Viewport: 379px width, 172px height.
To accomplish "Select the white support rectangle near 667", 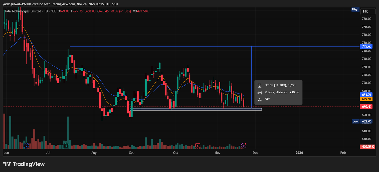I will pyautogui.click(x=196, y=110).
